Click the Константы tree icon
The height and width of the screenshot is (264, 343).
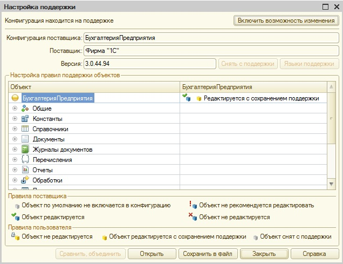25,119
